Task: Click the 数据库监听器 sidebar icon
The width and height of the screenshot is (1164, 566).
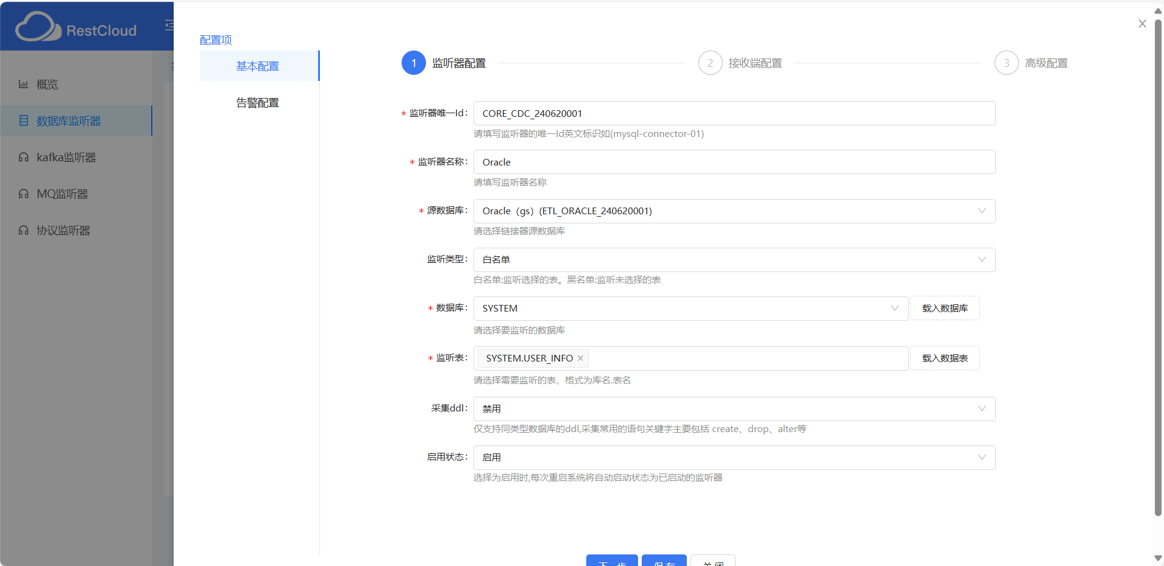Action: (x=23, y=121)
